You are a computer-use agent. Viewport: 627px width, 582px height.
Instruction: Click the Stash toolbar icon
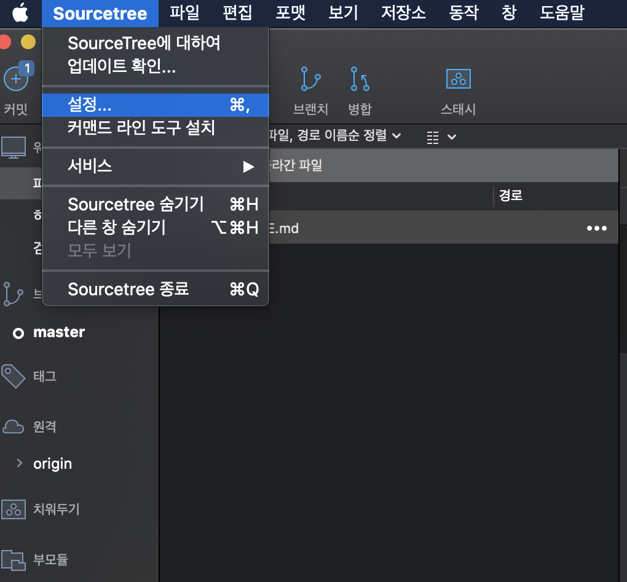pyautogui.click(x=458, y=79)
